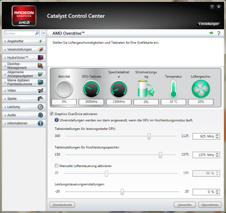
Task: Click the pin icon beside Angeheftet
Action: [x=40, y=41]
